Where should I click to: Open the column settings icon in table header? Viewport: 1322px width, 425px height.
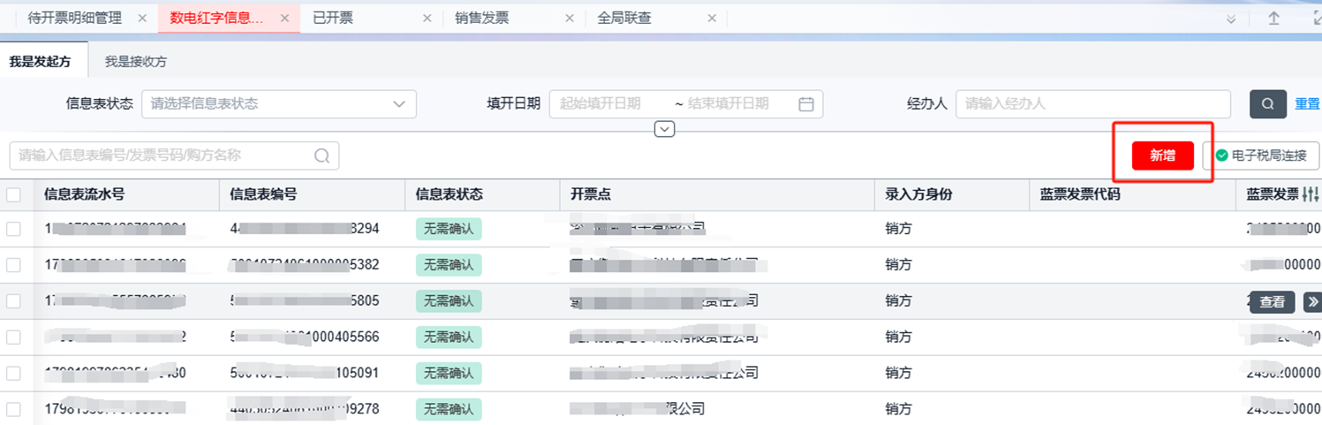point(1311,194)
